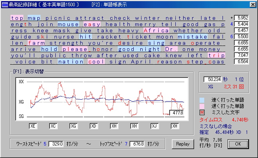Viewport: 258px width, 158px height.
Task: Click the red M missed-character legend icon
Action: [202, 112]
